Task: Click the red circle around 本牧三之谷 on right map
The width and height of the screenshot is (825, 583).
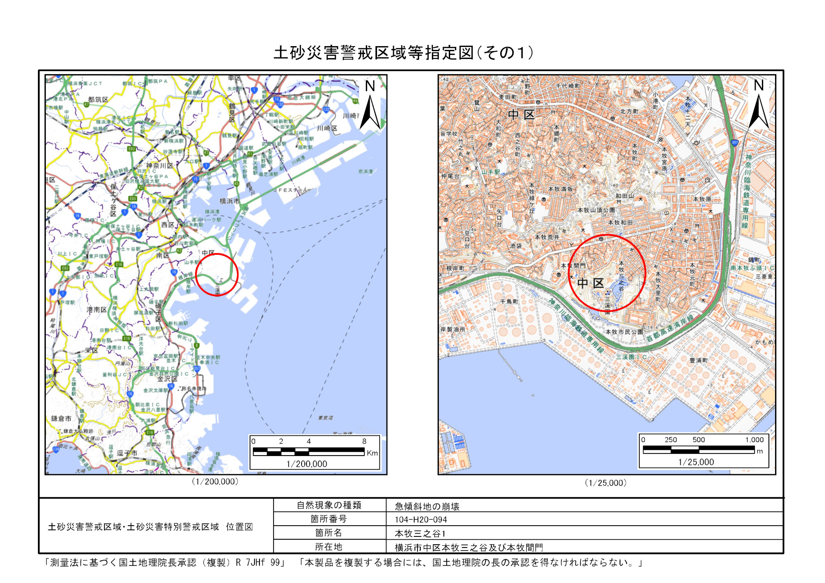Action: pos(607,273)
